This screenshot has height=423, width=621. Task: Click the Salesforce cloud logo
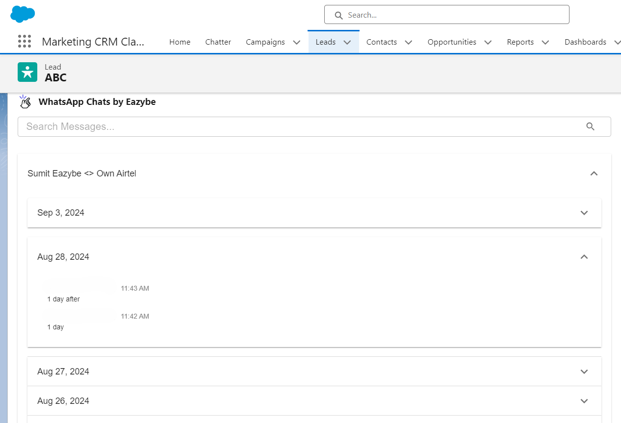[23, 14]
